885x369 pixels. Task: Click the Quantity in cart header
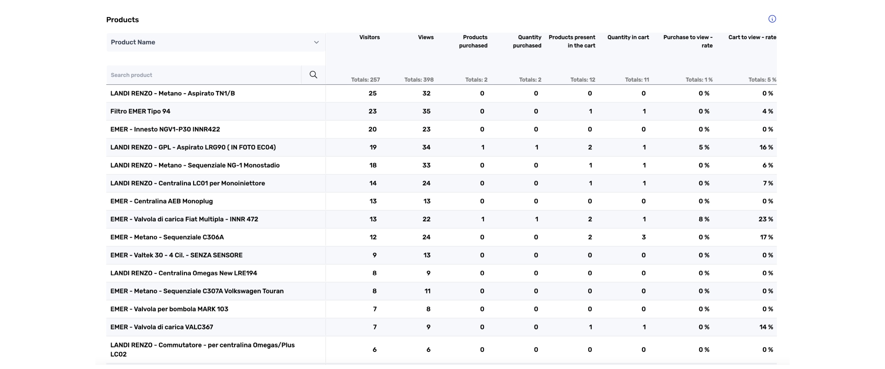coord(628,37)
